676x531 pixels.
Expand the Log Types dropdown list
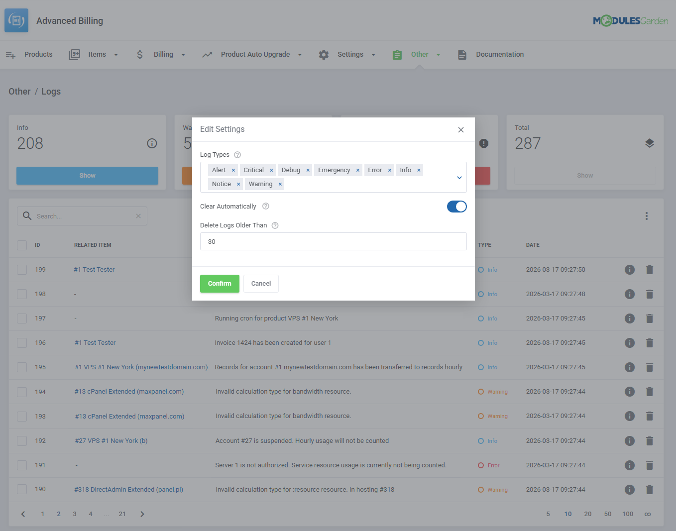click(x=459, y=177)
